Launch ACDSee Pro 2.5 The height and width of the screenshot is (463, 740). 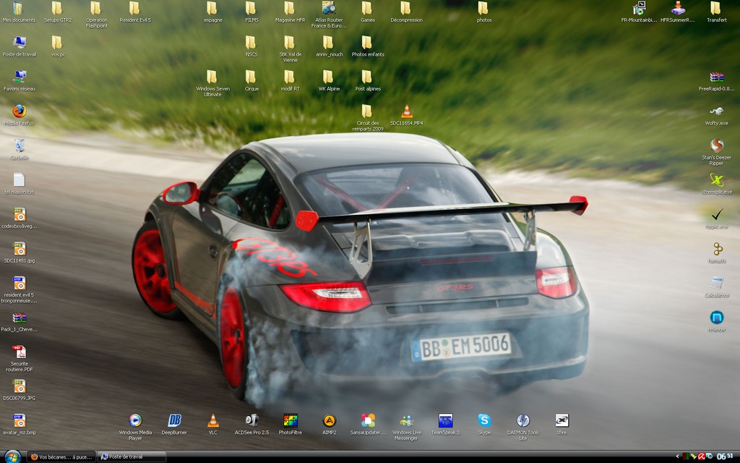251,420
